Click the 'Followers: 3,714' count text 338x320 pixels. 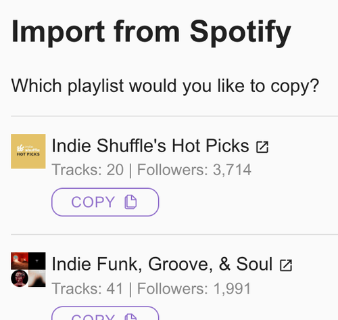pyautogui.click(x=194, y=170)
